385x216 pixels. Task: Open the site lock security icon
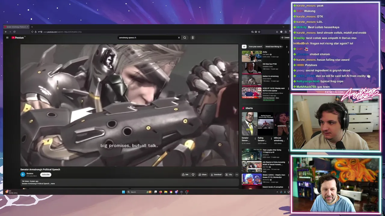tap(35, 32)
